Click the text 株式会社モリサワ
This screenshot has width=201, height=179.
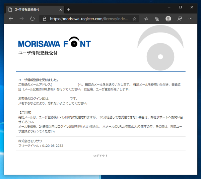30,141
